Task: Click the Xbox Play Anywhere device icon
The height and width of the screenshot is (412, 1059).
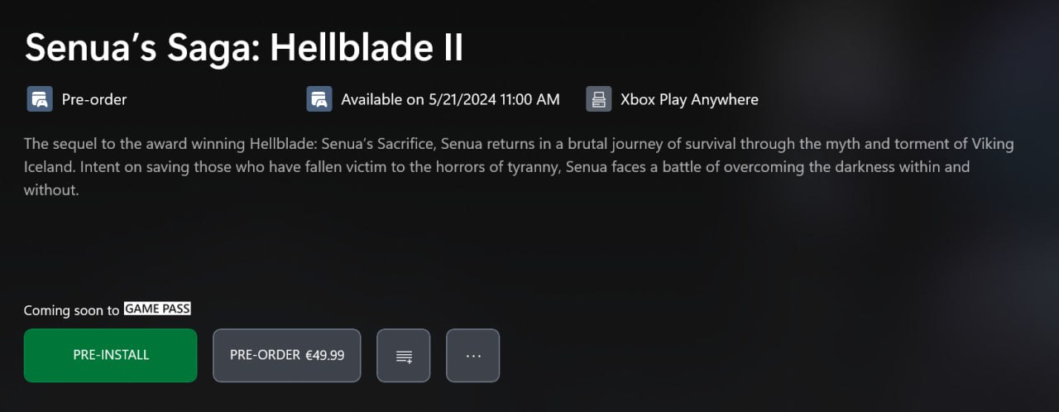Action: click(599, 99)
